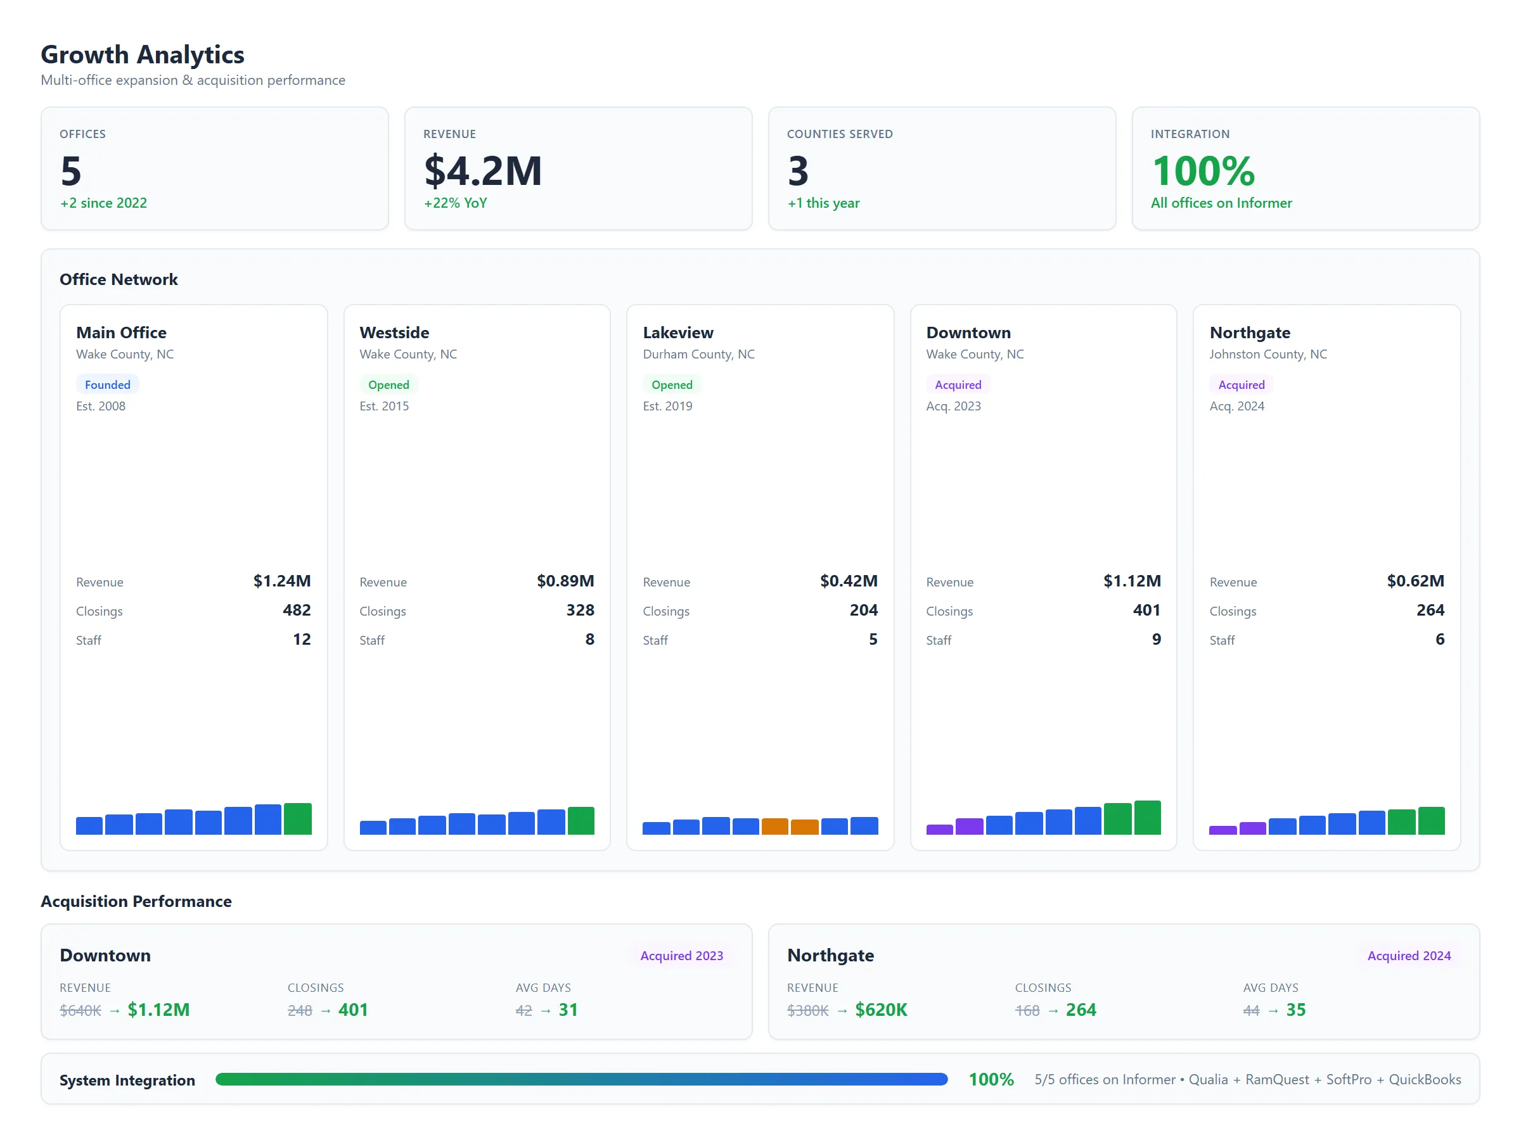Click the Acquired badge on Northgate office
Viewport: 1521px width, 1140px height.
coord(1240,385)
